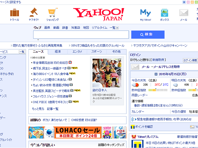Open the Shopping cart icon
This screenshot has height=148, width=198.
(53, 13)
